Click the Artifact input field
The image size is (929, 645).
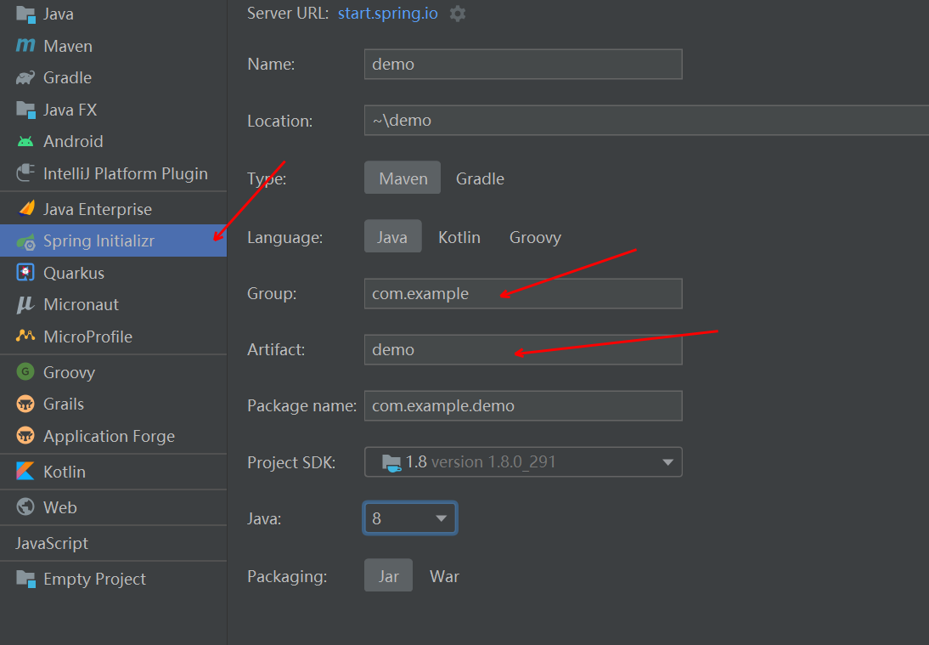(x=523, y=350)
